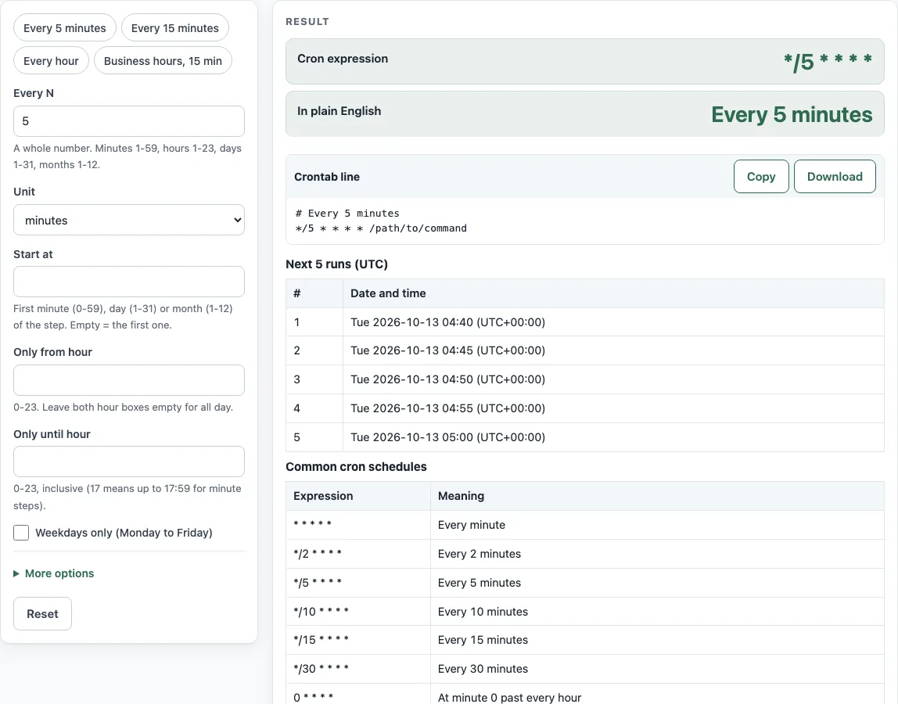Image resolution: width=898 pixels, height=704 pixels.
Task: Enable Weekdays only (Monday to Friday) checkbox
Action: (21, 533)
